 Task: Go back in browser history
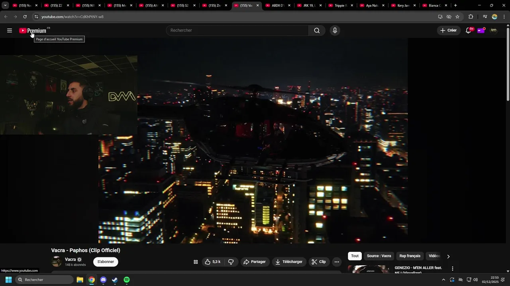(x=6, y=17)
